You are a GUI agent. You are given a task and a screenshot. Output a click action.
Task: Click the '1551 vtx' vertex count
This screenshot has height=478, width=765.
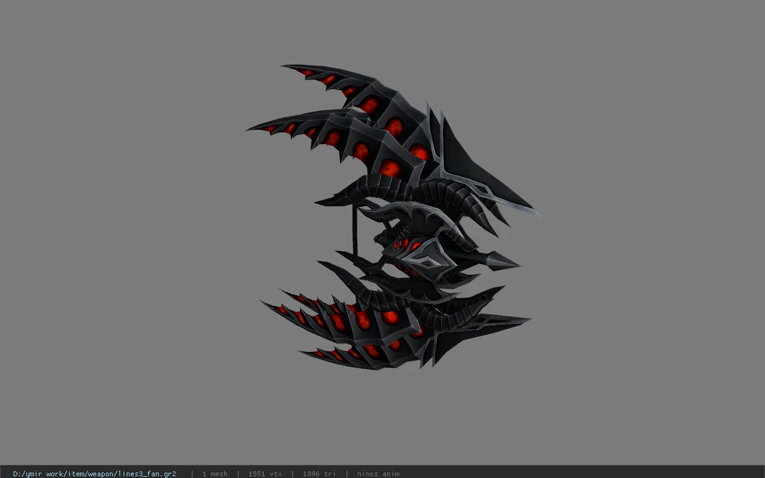click(x=265, y=474)
